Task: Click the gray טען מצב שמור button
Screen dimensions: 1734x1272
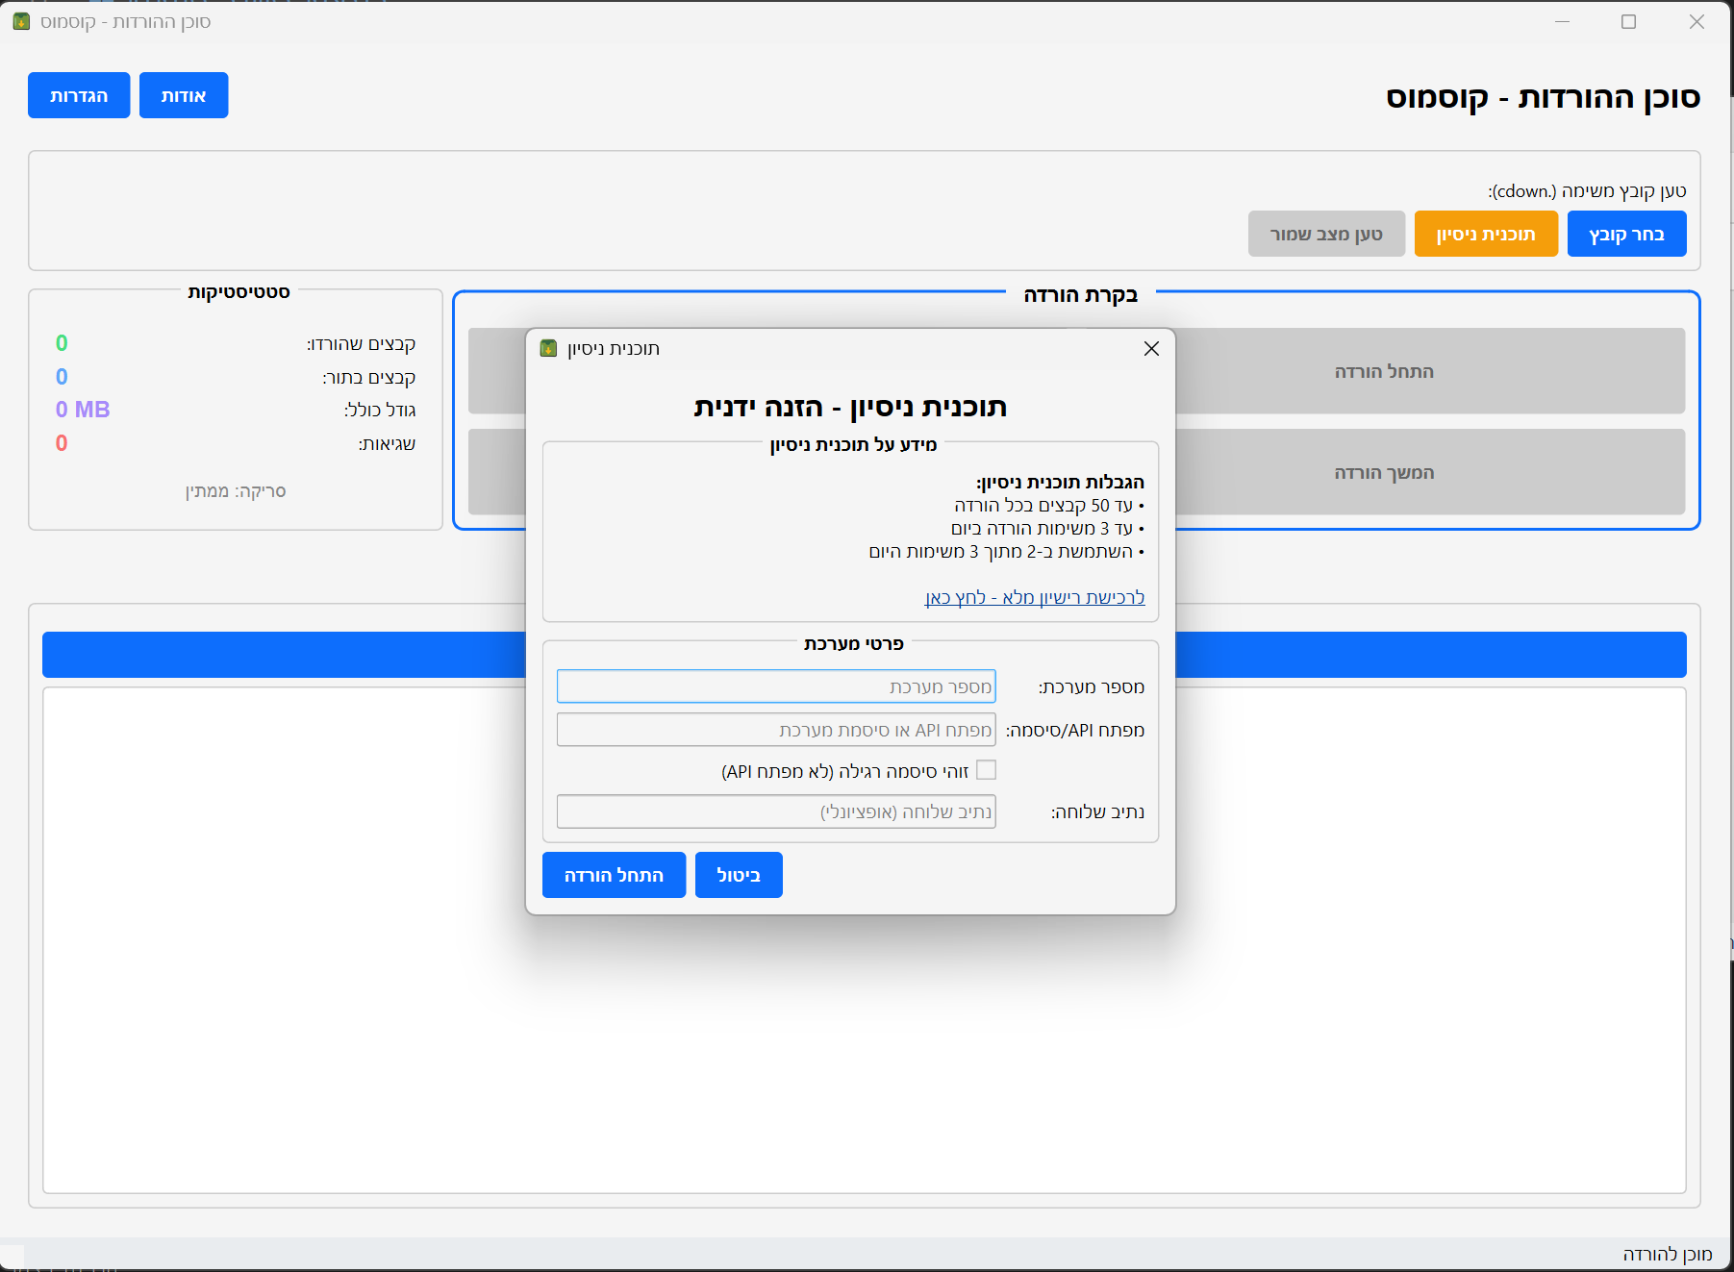Action: [x=1325, y=234]
